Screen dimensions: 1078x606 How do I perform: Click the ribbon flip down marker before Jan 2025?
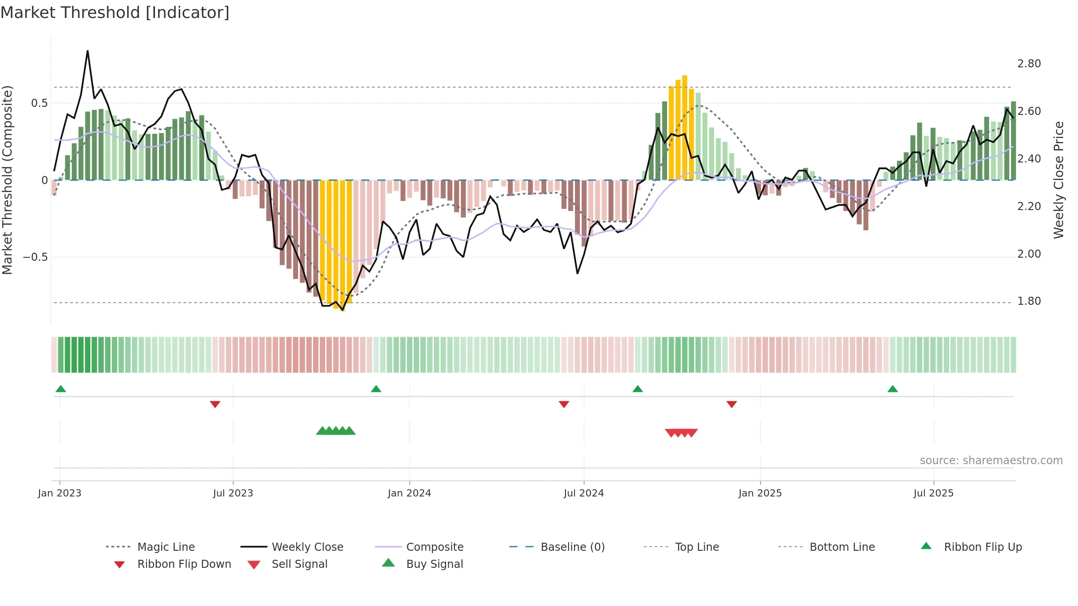pos(732,404)
